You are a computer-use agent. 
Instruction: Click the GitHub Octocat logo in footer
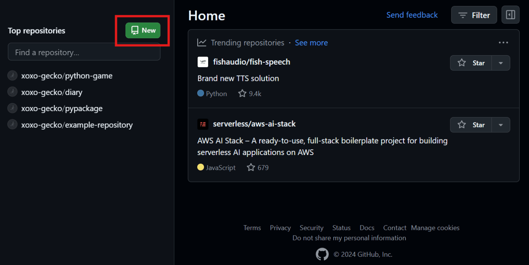[x=322, y=254]
